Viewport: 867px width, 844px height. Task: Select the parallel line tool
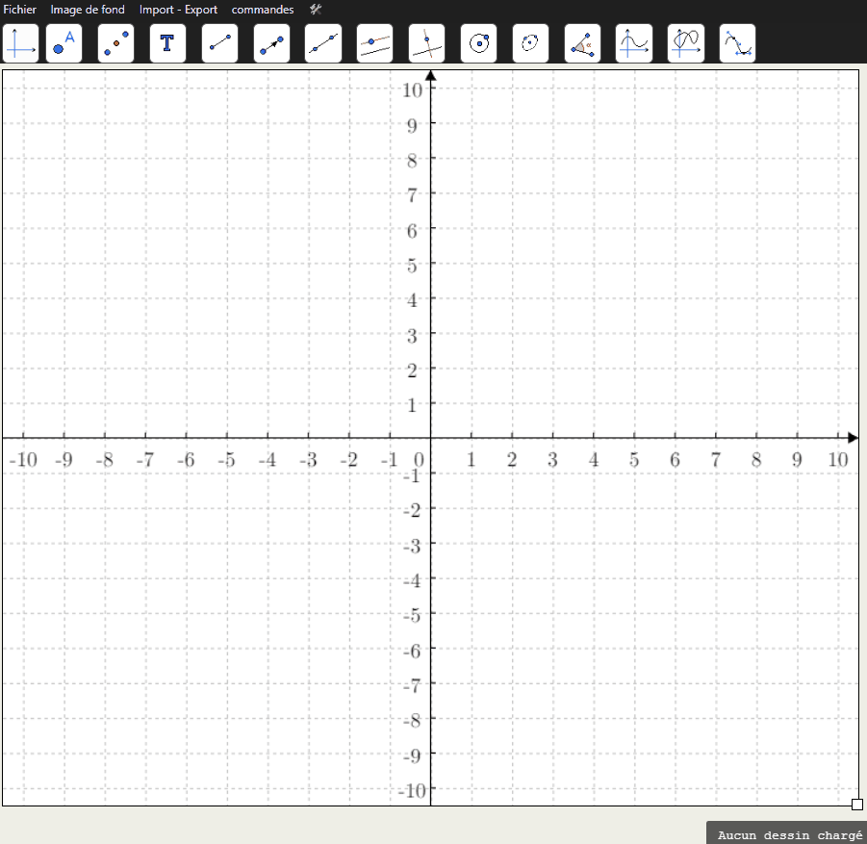click(374, 43)
